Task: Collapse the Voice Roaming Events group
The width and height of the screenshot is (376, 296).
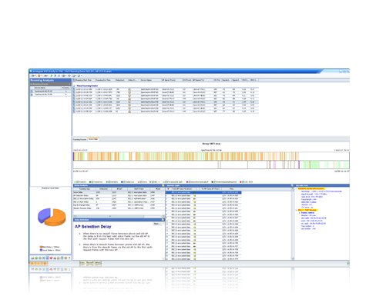Action: click(x=75, y=86)
